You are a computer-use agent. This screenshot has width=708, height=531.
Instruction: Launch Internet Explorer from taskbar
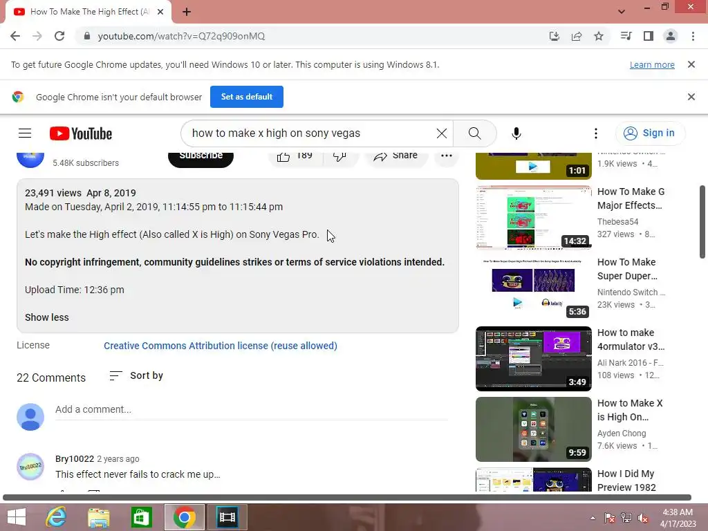[57, 517]
